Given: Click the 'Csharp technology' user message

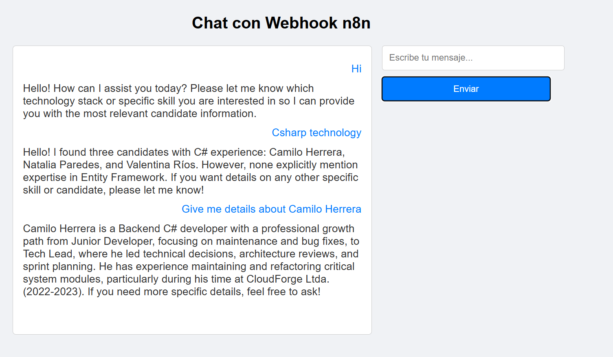Looking at the screenshot, I should 316,133.
